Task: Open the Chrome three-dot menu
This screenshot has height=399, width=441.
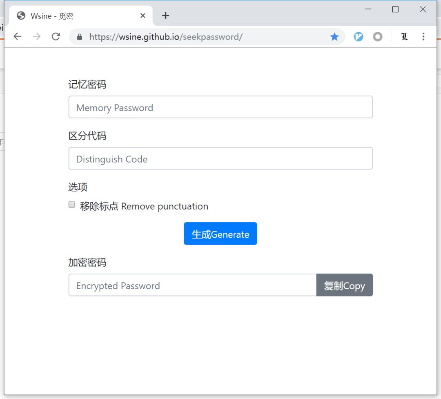Action: (423, 36)
